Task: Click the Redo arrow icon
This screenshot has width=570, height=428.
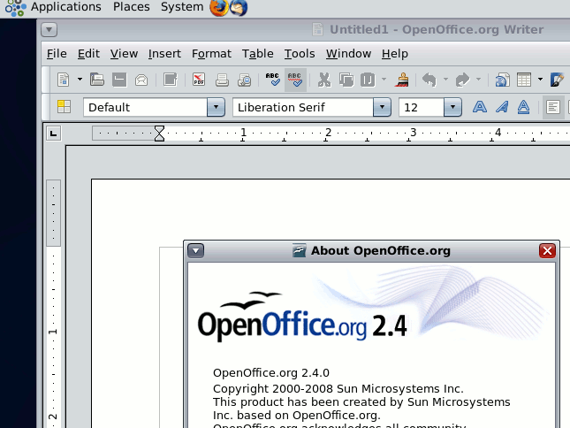Action: (x=462, y=80)
